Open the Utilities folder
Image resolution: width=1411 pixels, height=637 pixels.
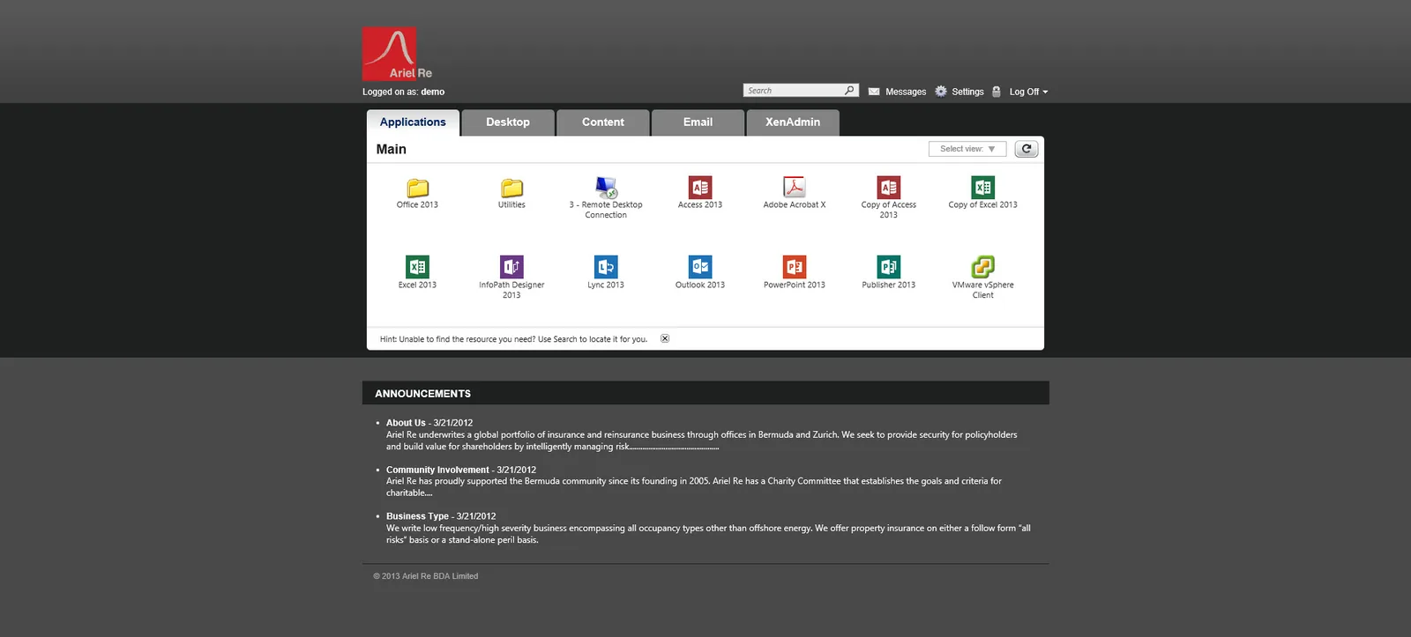click(x=511, y=193)
